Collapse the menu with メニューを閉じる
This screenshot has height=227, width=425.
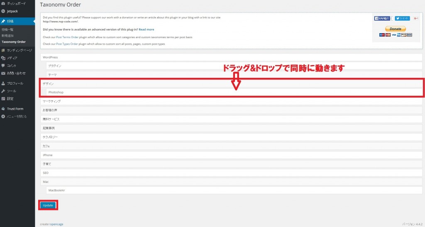tap(17, 116)
